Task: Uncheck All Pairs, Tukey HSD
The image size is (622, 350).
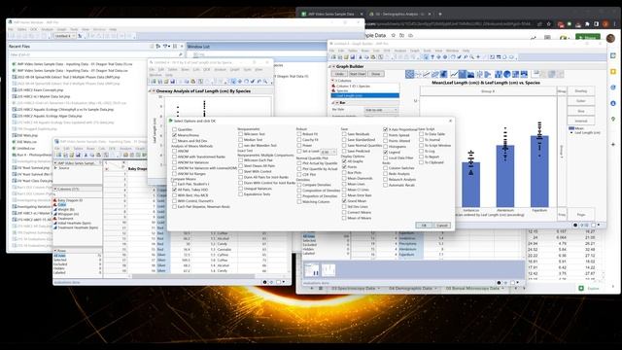Action: tap(174, 190)
